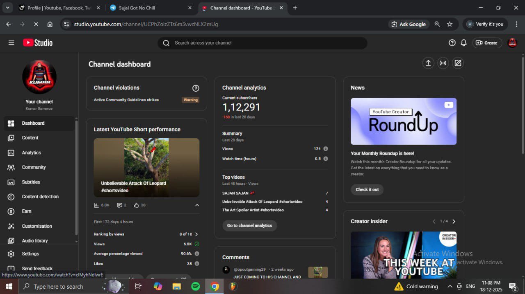The image size is (525, 294).
Task: Open Spotify from the taskbar
Action: 196,286
